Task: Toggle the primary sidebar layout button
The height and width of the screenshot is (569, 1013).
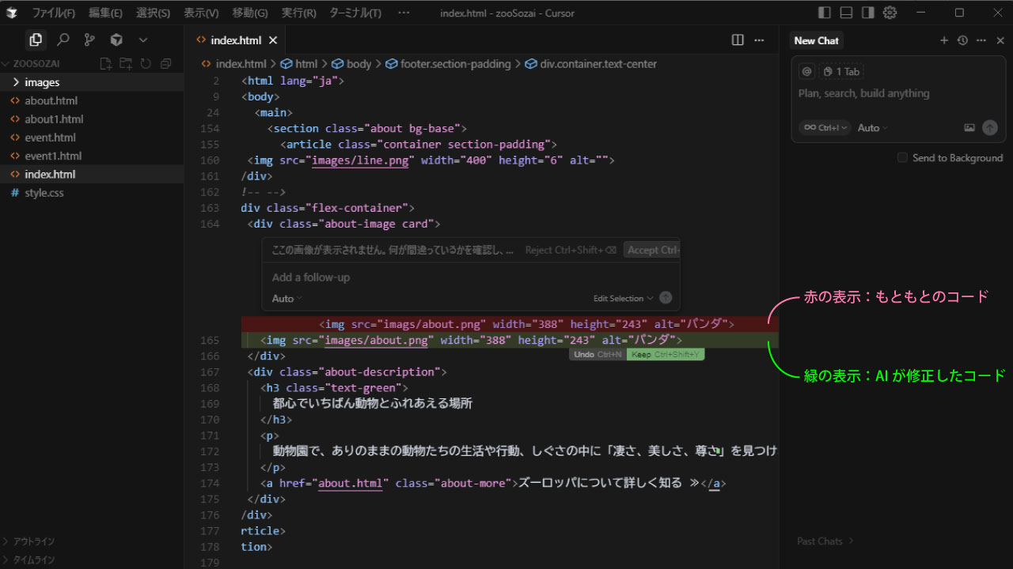Action: (x=825, y=13)
